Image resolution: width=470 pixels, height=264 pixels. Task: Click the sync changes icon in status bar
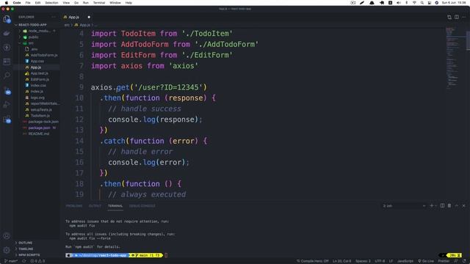coord(24,261)
